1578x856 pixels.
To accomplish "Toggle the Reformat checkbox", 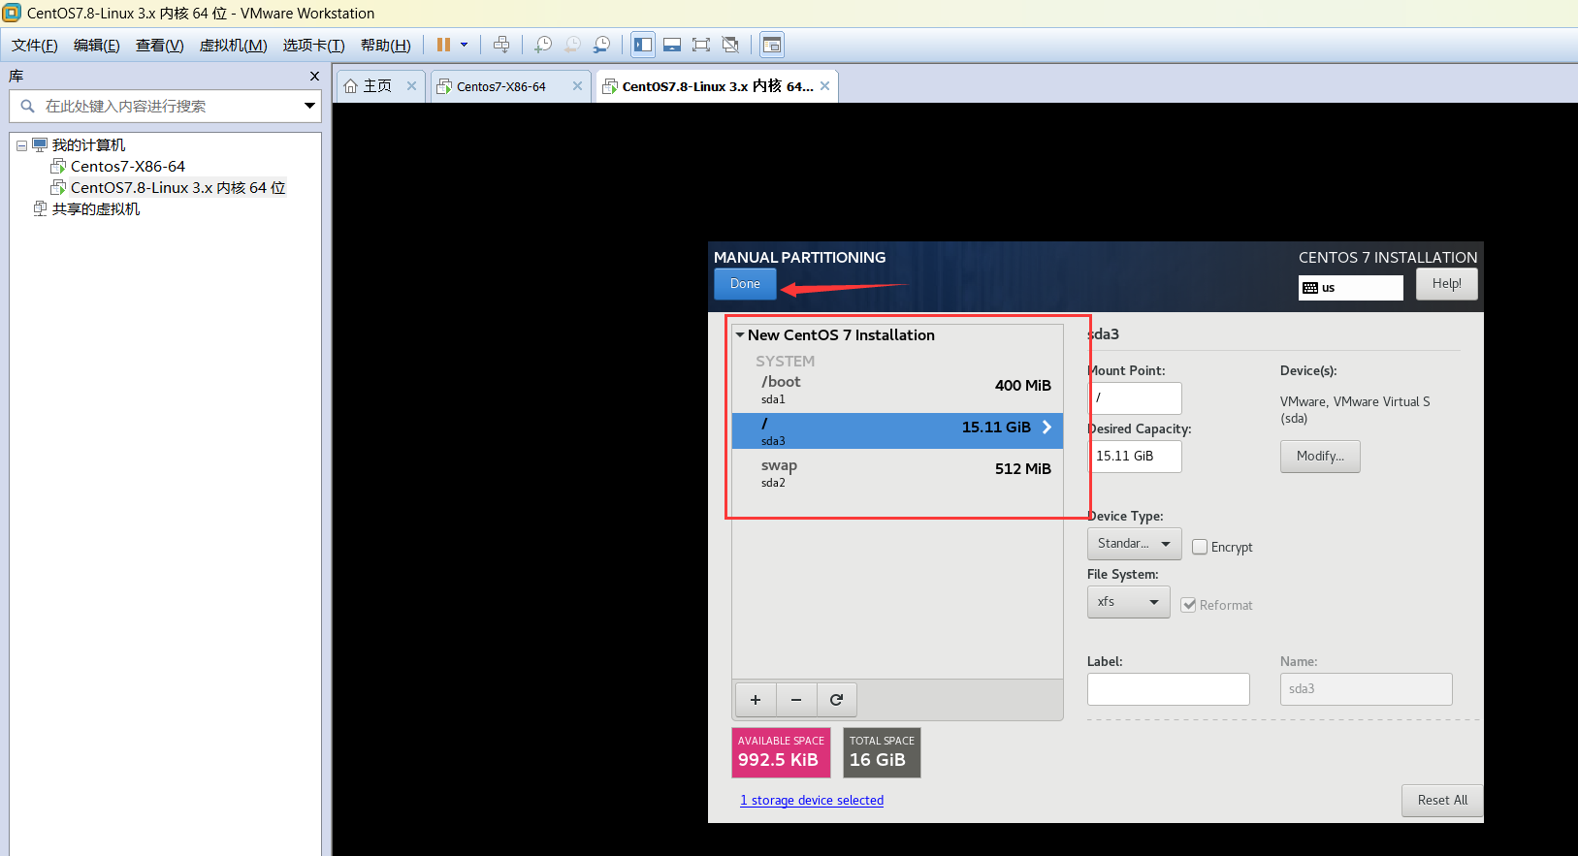I will pyautogui.click(x=1188, y=605).
